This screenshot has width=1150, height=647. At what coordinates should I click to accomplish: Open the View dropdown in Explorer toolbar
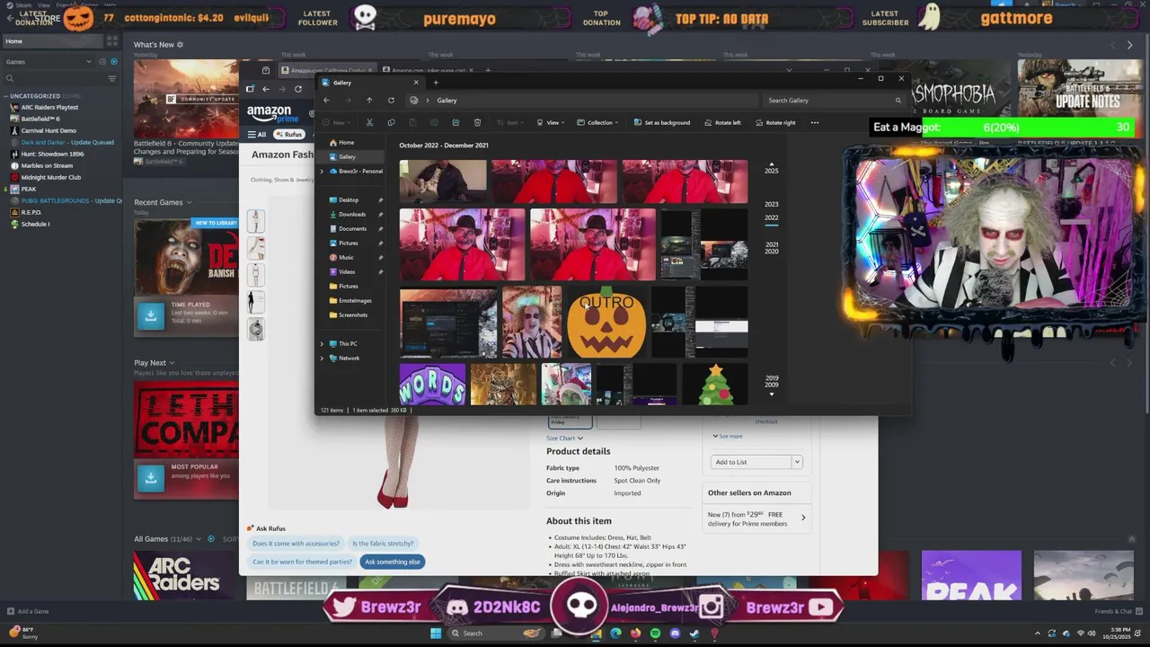point(551,123)
